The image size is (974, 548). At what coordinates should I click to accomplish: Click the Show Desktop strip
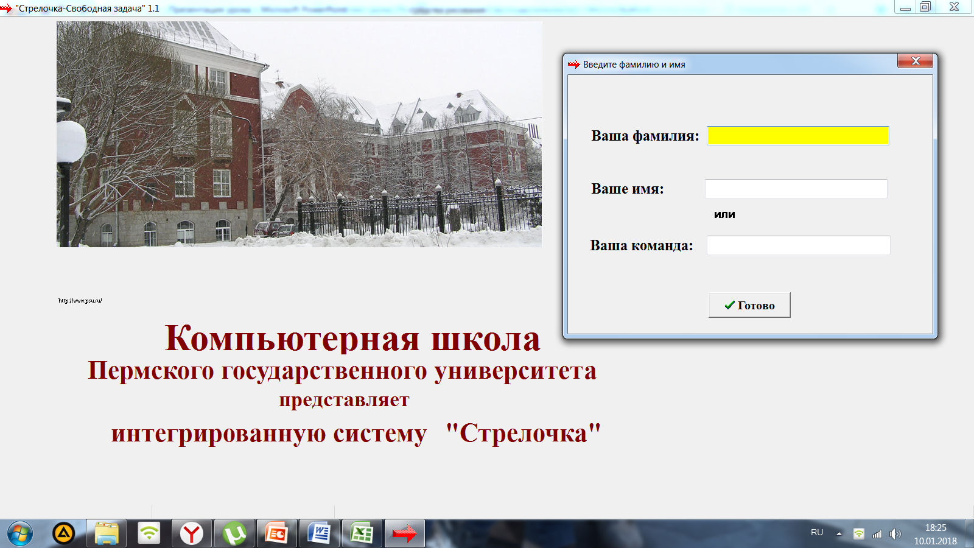tap(969, 534)
